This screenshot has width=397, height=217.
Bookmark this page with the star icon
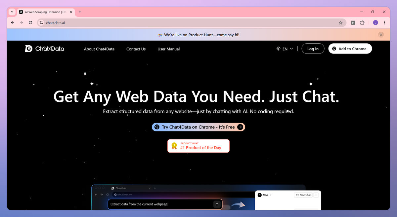[340, 23]
